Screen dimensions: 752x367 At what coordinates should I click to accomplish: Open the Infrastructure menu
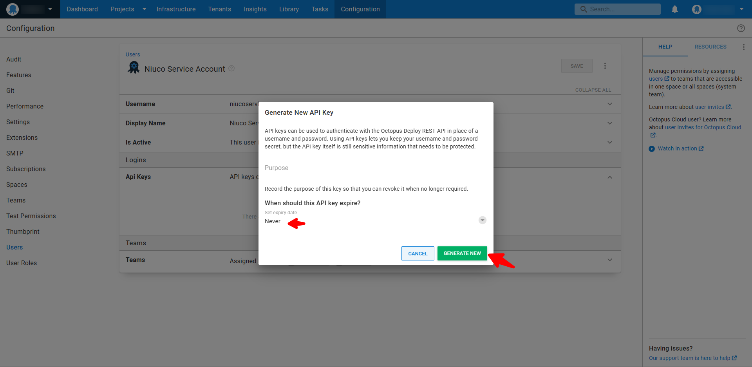click(176, 9)
